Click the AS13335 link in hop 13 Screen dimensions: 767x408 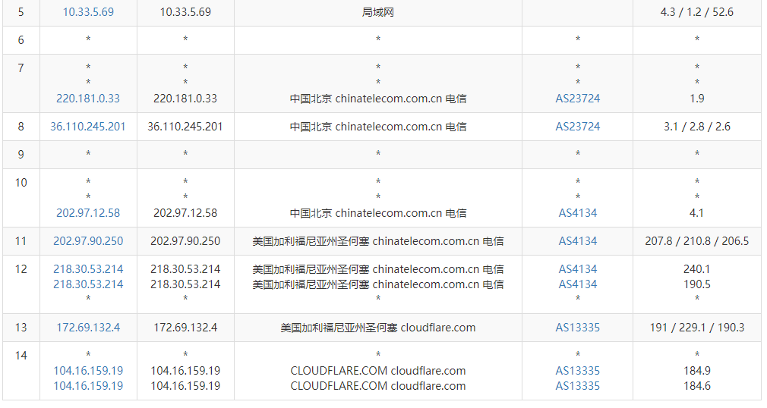(x=578, y=328)
